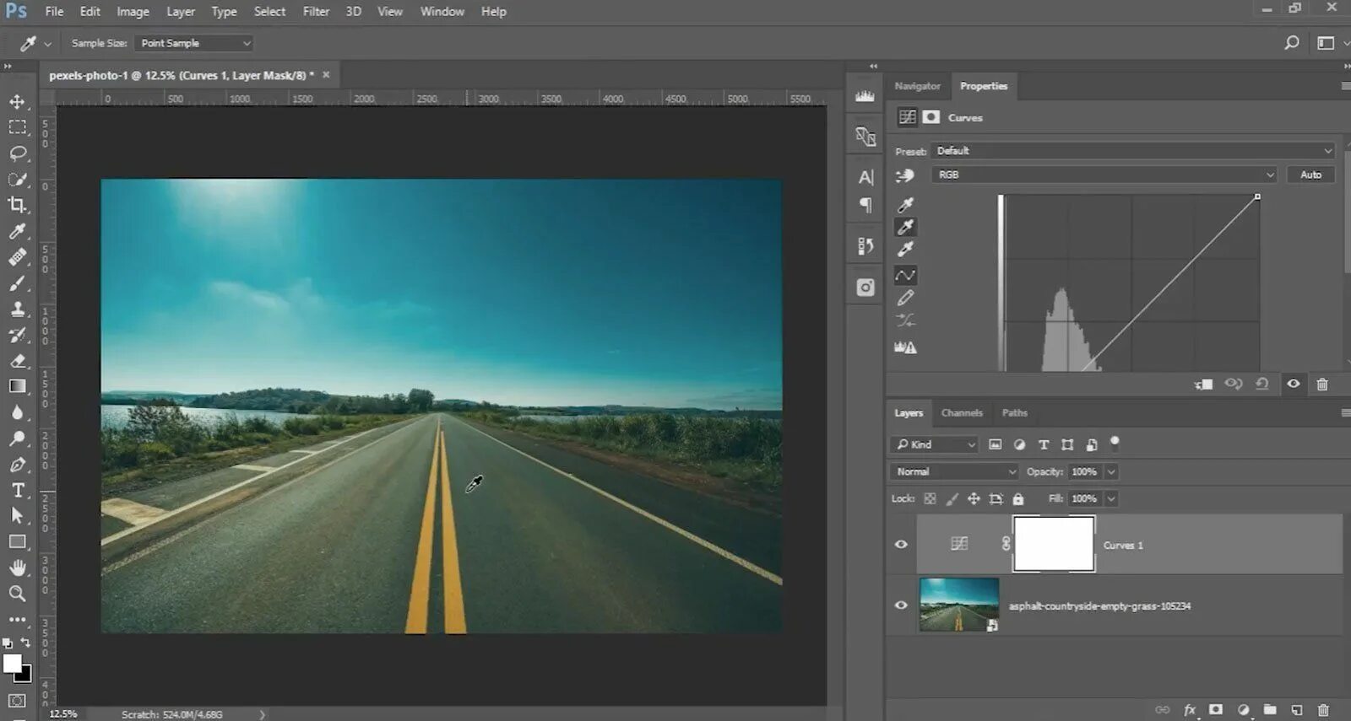Select the Rectangle shape tool
Viewport: 1351px width, 721px height.
17,541
